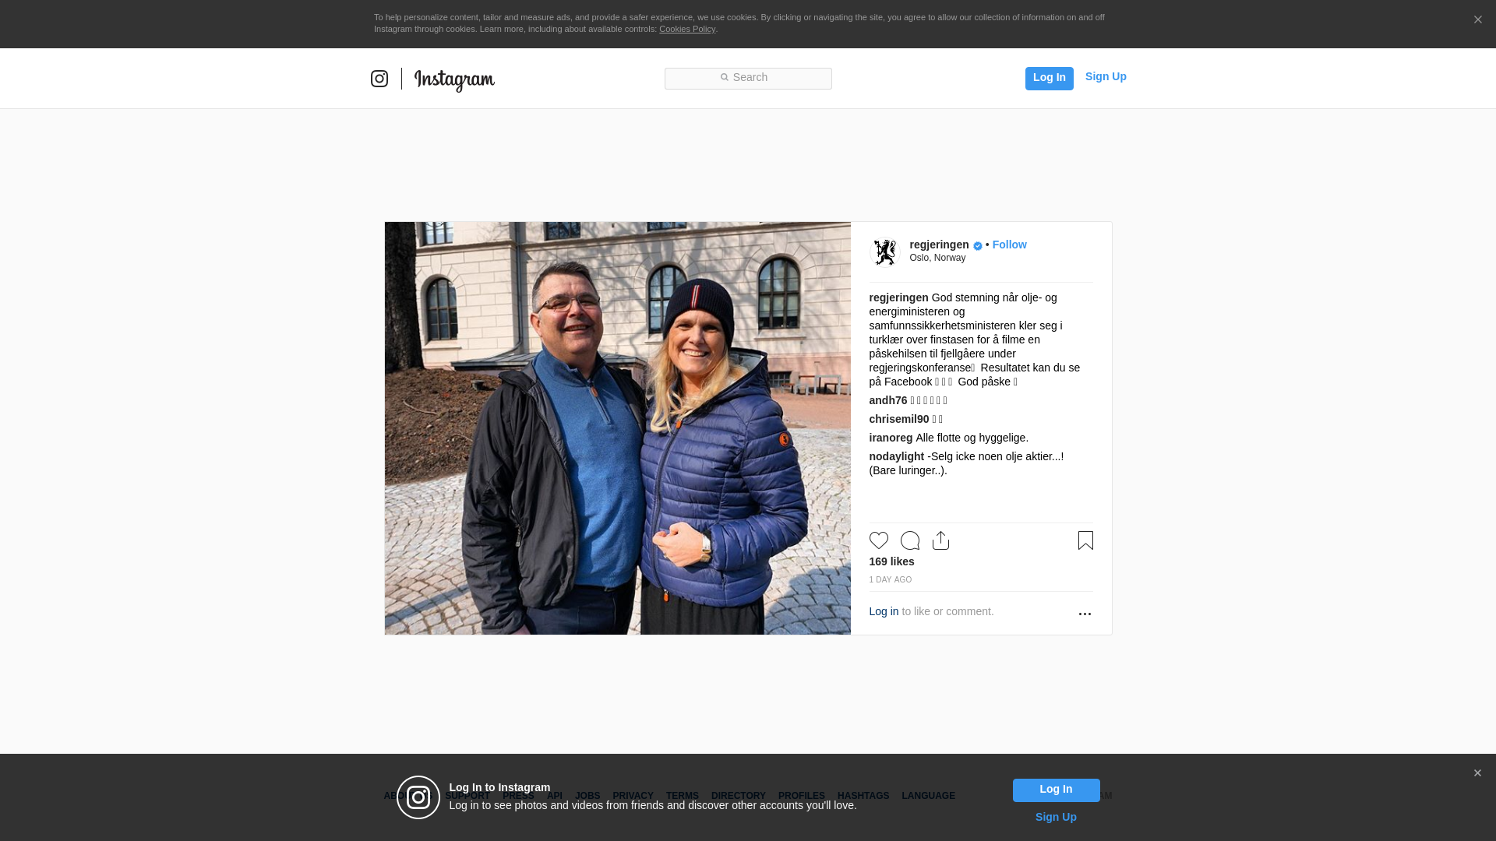Follow the regjeringen account
The image size is (1496, 841).
click(x=1009, y=245)
